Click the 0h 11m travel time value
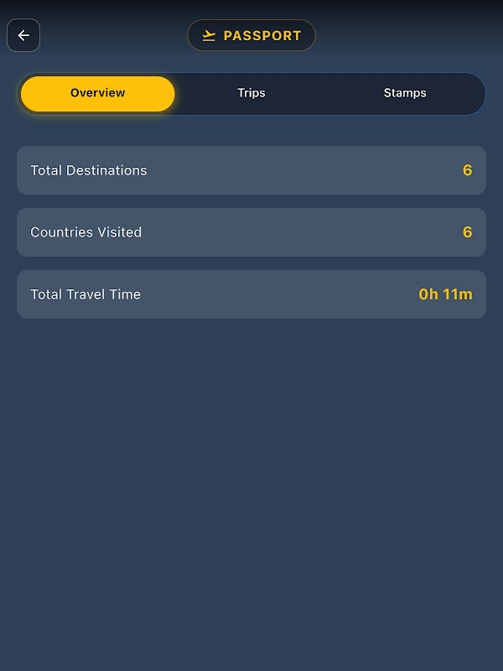 pos(445,294)
